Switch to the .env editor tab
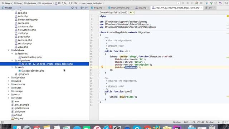The width and height of the screenshot is (229, 129). 210,8
